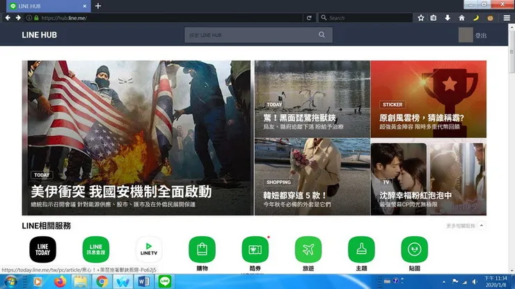Click the volume speaker tray icon
This screenshot has width=515, height=289.
(x=475, y=282)
